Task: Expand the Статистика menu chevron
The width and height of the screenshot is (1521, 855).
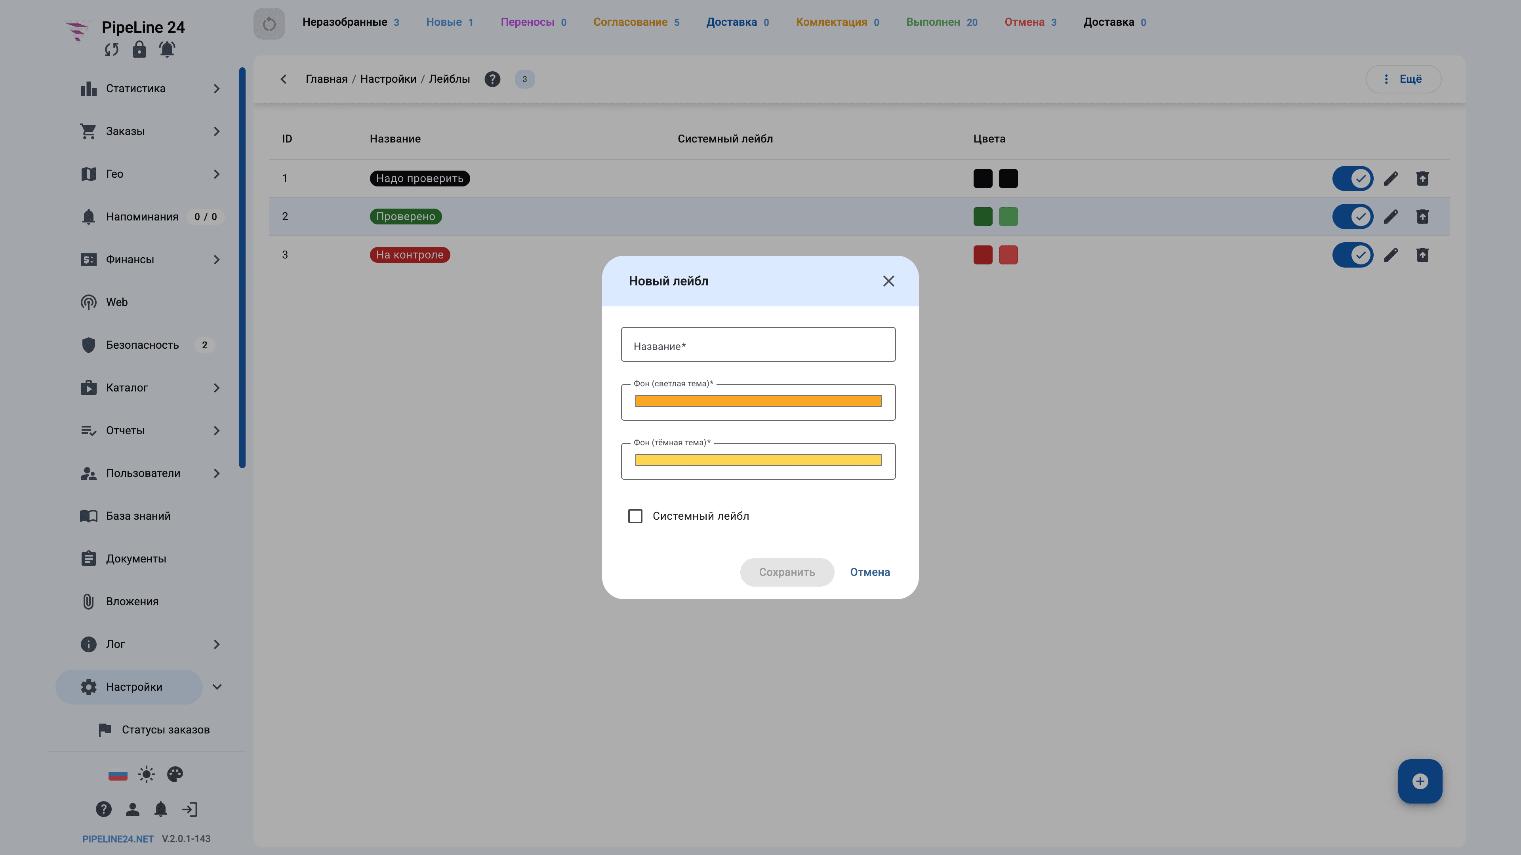Action: (217, 89)
